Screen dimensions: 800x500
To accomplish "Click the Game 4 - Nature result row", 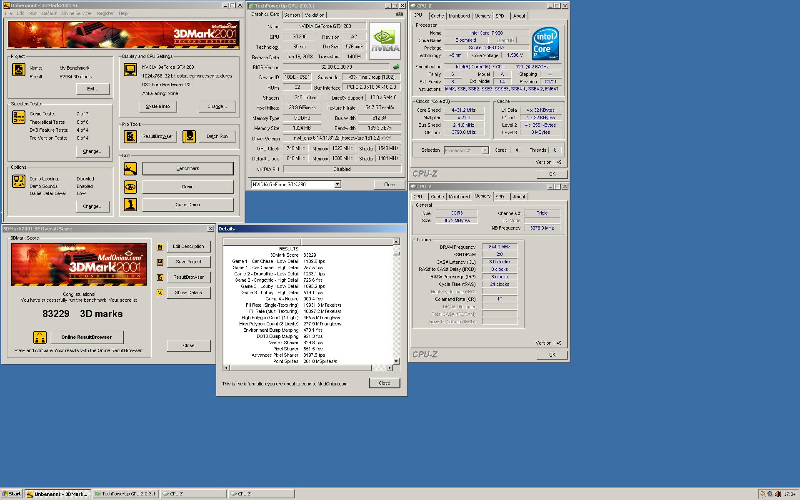I will 308,299.
